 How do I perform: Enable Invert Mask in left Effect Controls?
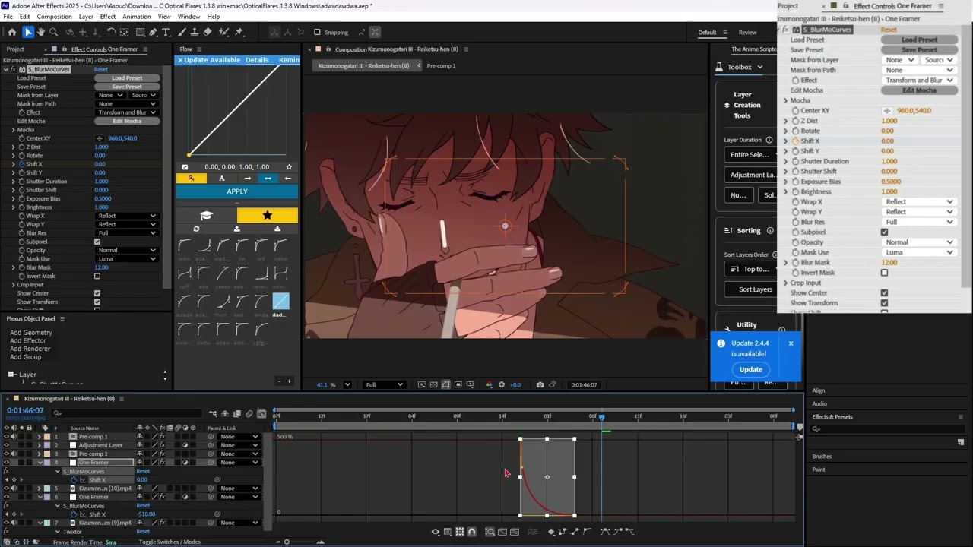97,276
